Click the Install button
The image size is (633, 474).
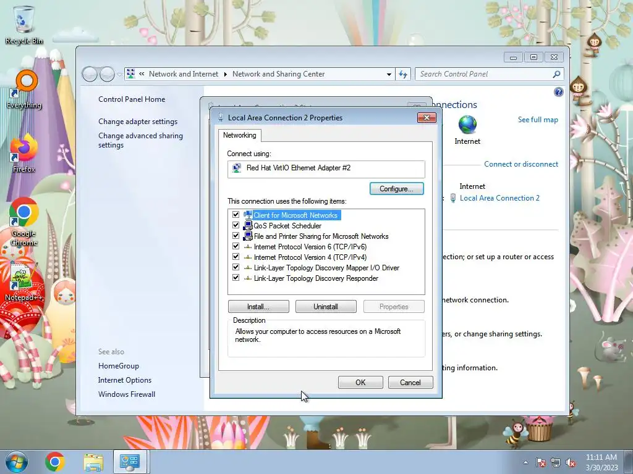pos(258,307)
